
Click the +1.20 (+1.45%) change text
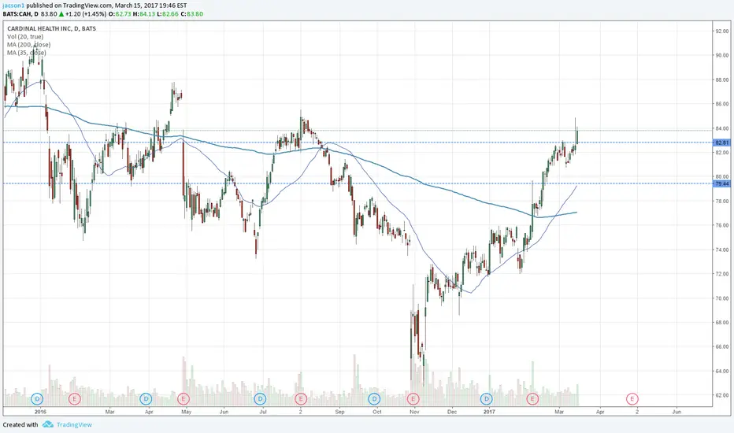pos(86,14)
